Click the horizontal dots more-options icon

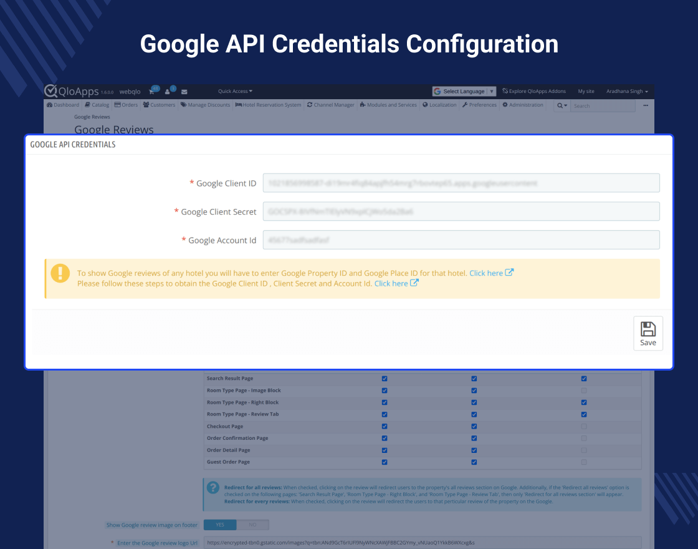coord(646,105)
